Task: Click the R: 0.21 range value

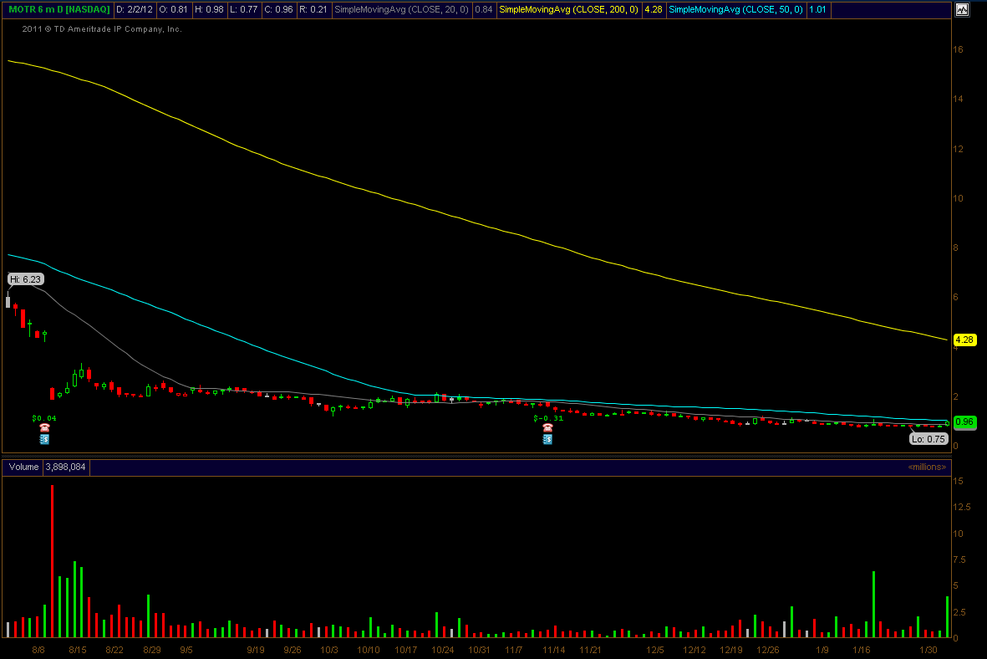Action: (313, 9)
